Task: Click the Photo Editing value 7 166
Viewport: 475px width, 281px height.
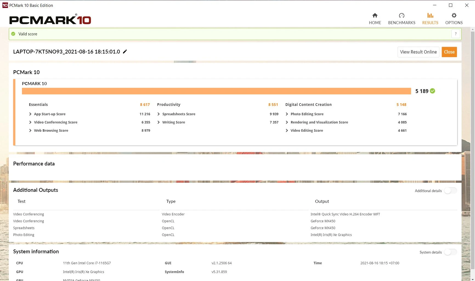Action: [x=402, y=114]
